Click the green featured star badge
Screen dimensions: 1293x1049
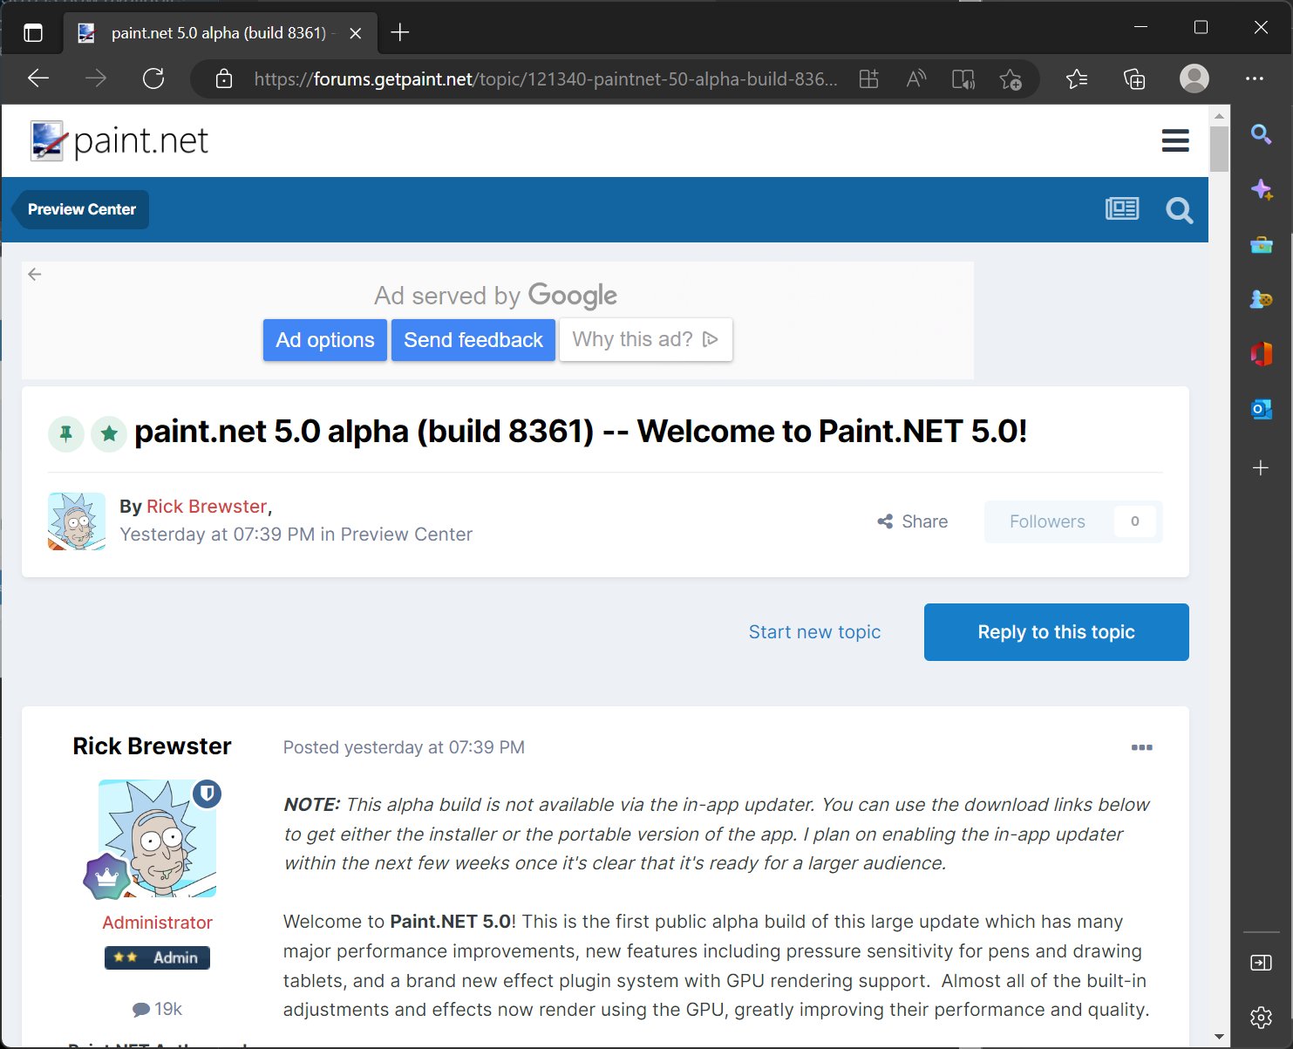(x=109, y=433)
